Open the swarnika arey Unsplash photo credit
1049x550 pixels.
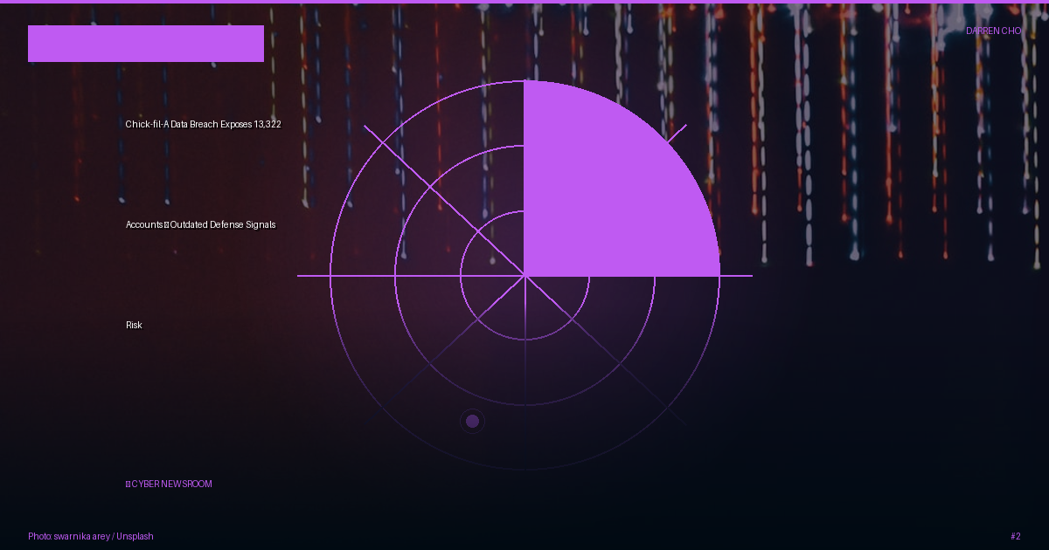[91, 536]
